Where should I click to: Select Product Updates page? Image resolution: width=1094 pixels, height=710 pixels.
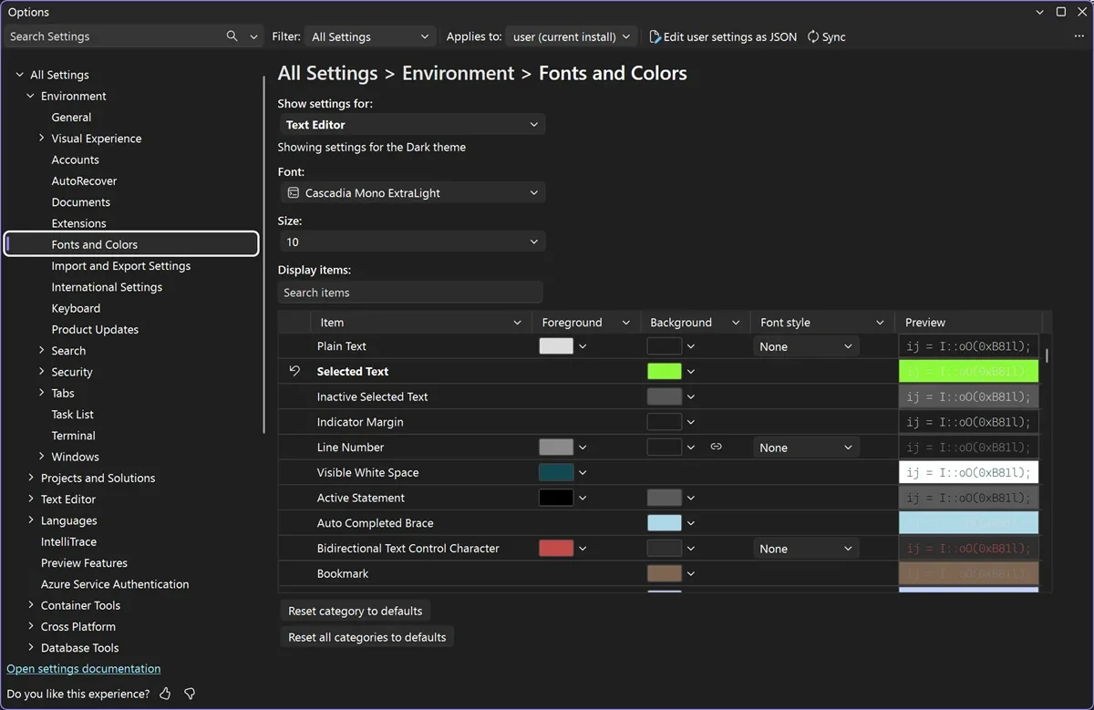click(x=95, y=330)
